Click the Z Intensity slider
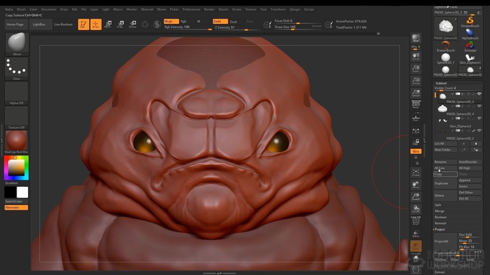The height and width of the screenshot is (275, 490). (x=236, y=28)
